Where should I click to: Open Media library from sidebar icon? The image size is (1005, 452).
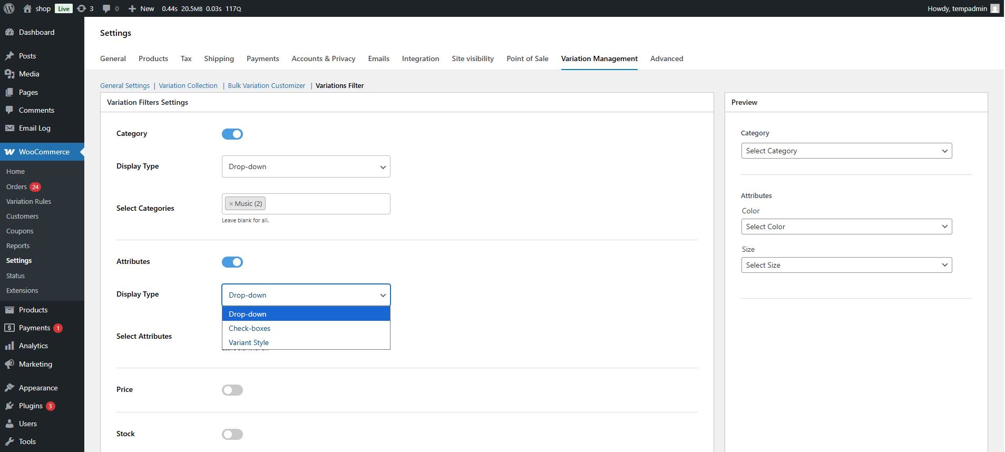pos(9,74)
